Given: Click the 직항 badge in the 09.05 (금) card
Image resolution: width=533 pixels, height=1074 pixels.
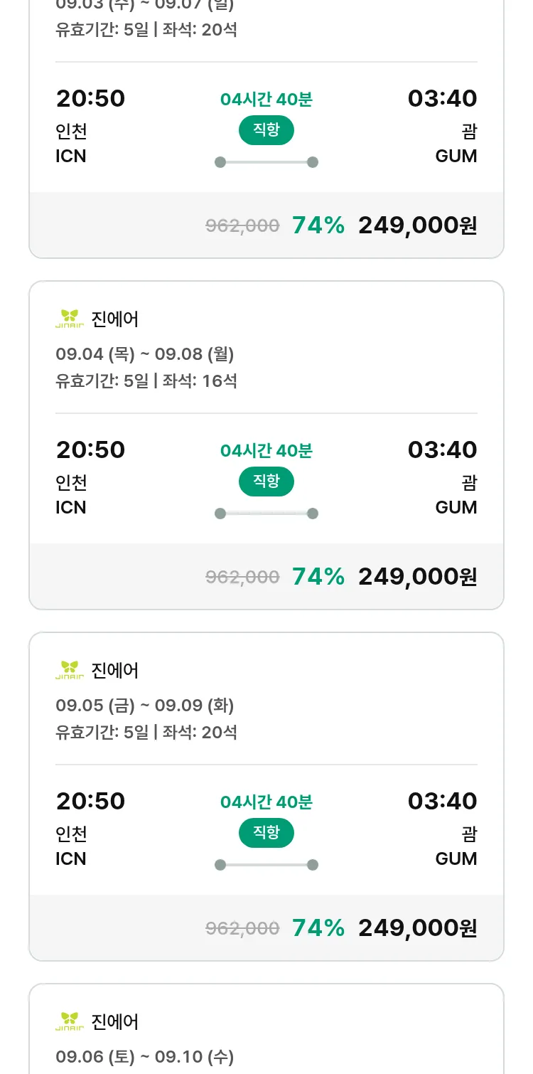Looking at the screenshot, I should pyautogui.click(x=266, y=833).
